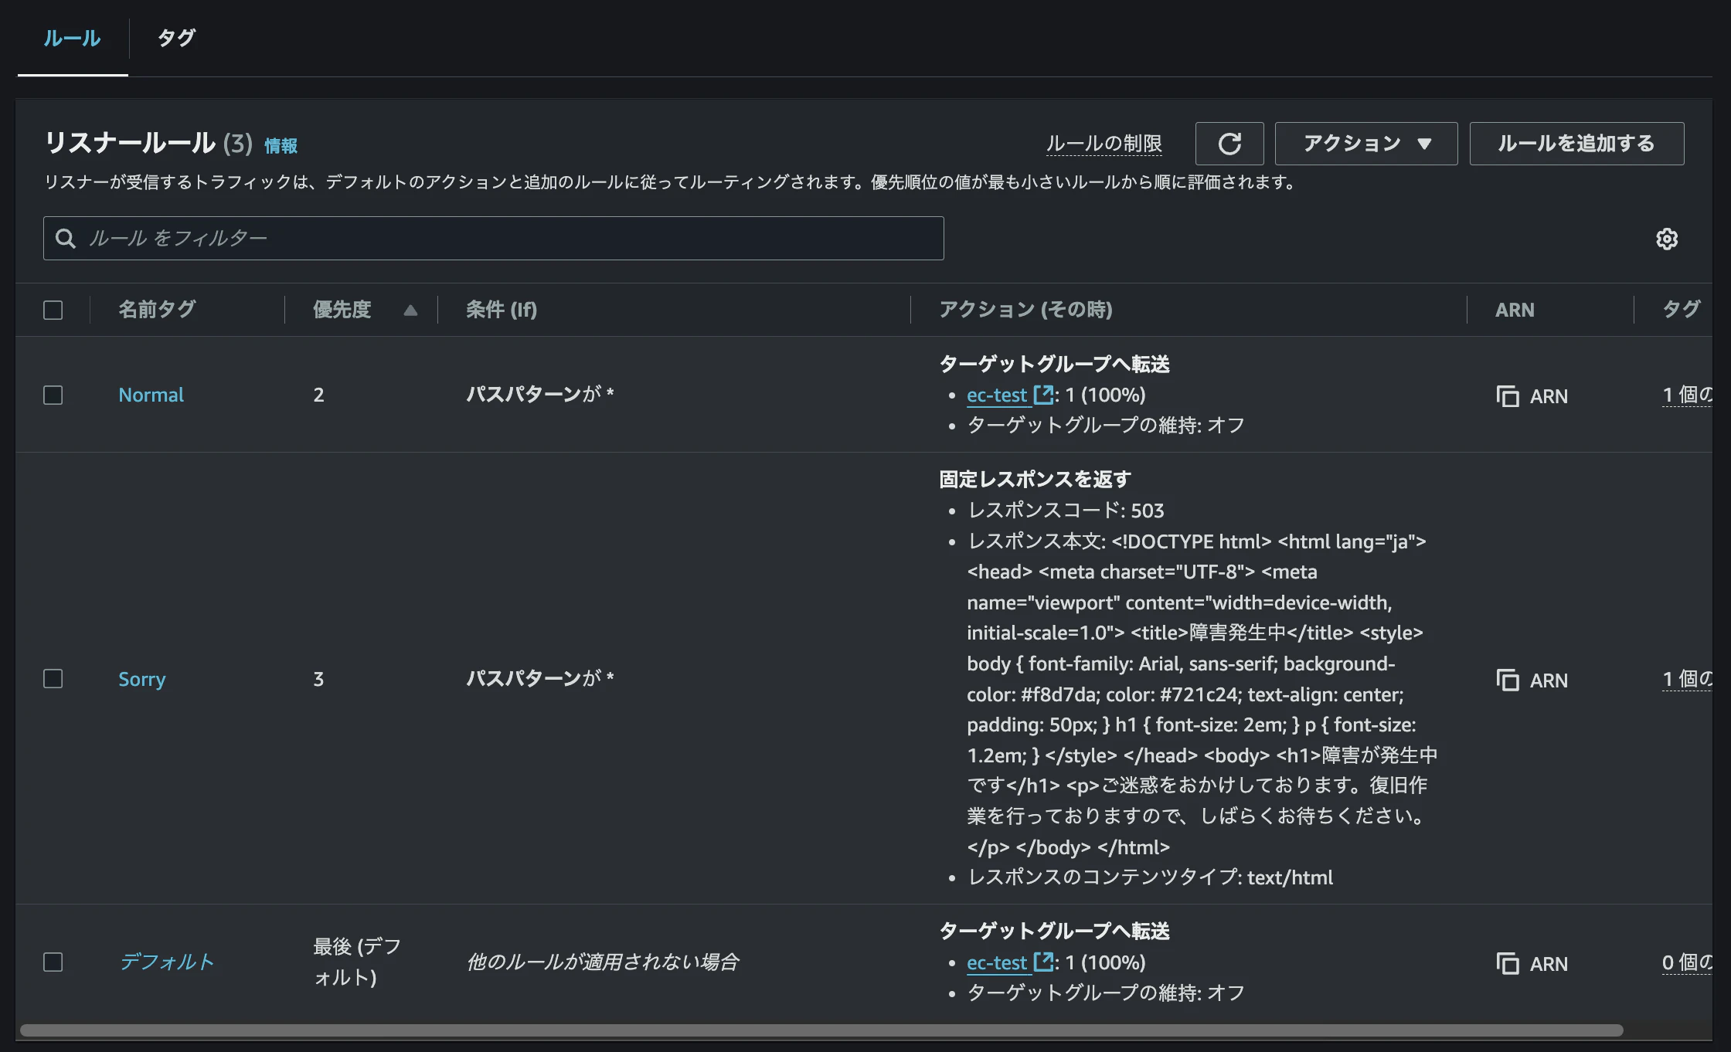Click the アクション (その時) column header
This screenshot has height=1052, width=1731.
[x=1025, y=311]
